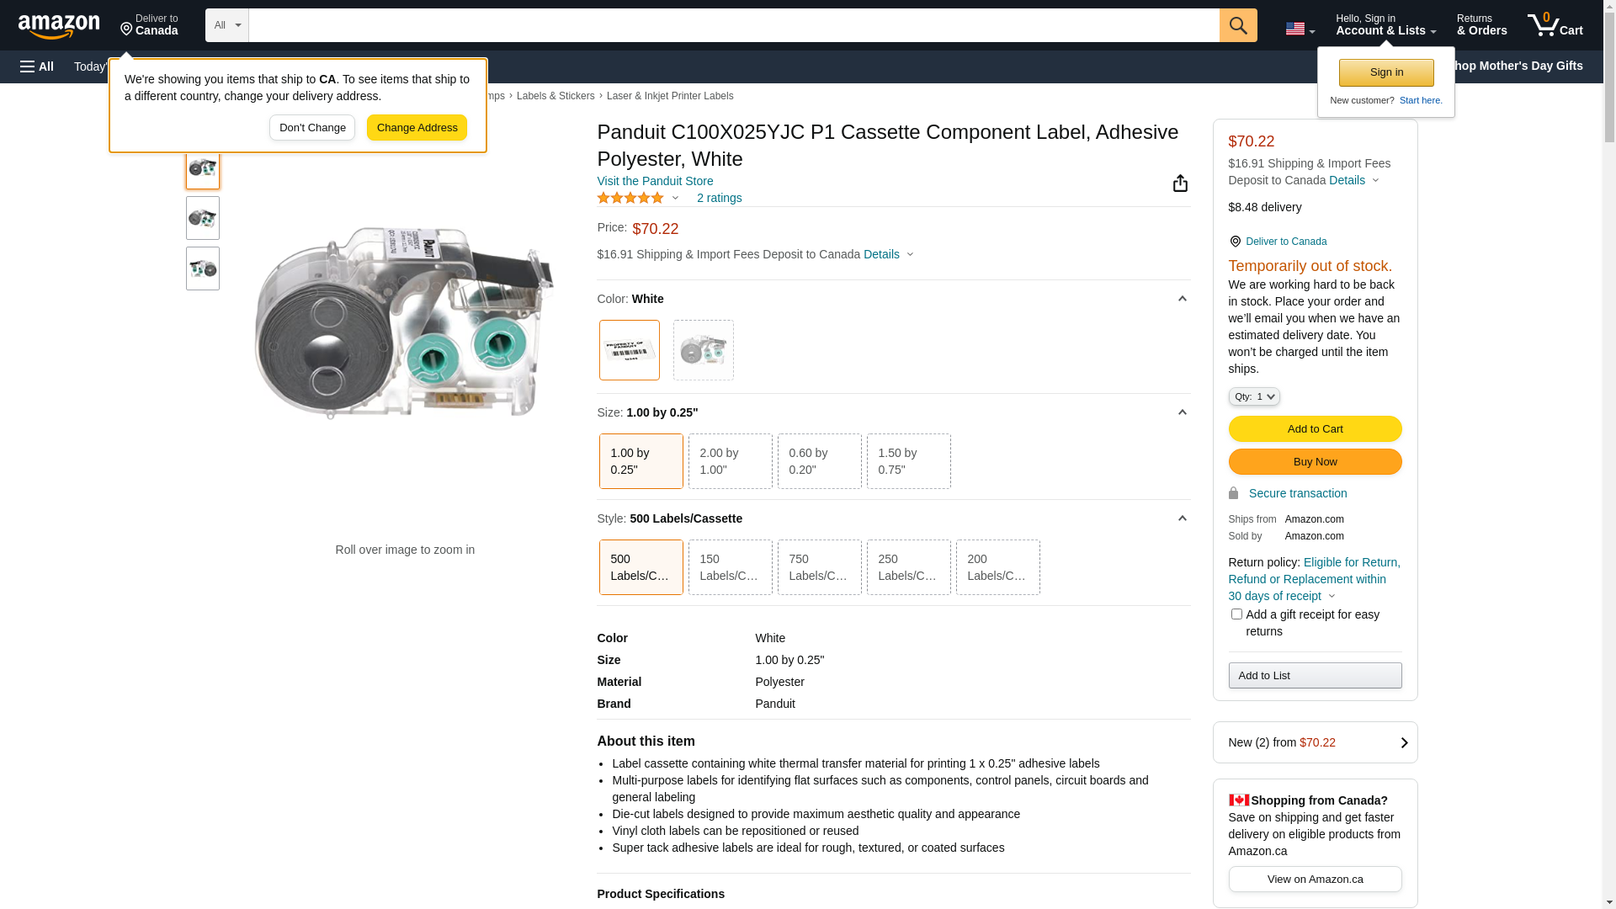1616x909 pixels.
Task: Click the share icon
Action: coord(1180,183)
